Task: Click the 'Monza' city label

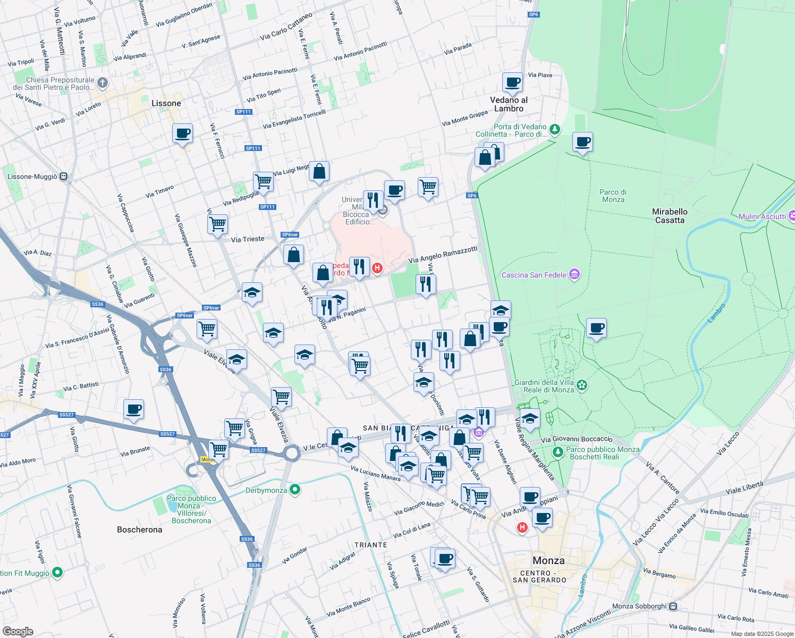Action: (548, 561)
